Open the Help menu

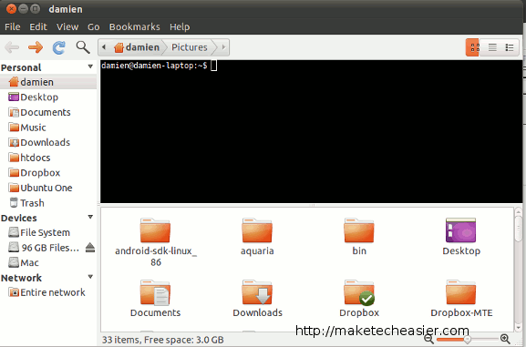tap(180, 26)
